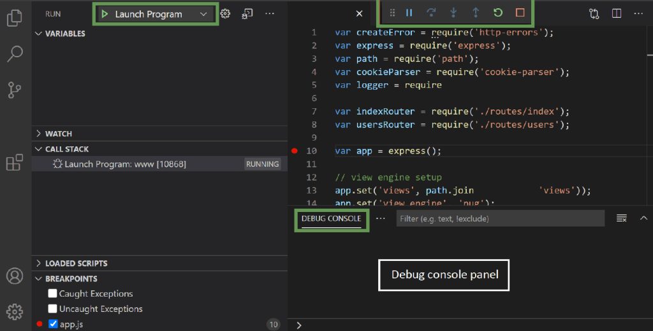This screenshot has height=331, width=653.
Task: Restart the debug session
Action: [x=497, y=13]
